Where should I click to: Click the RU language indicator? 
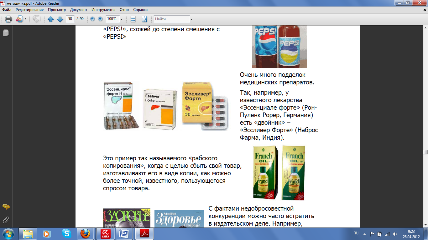tap(356, 233)
